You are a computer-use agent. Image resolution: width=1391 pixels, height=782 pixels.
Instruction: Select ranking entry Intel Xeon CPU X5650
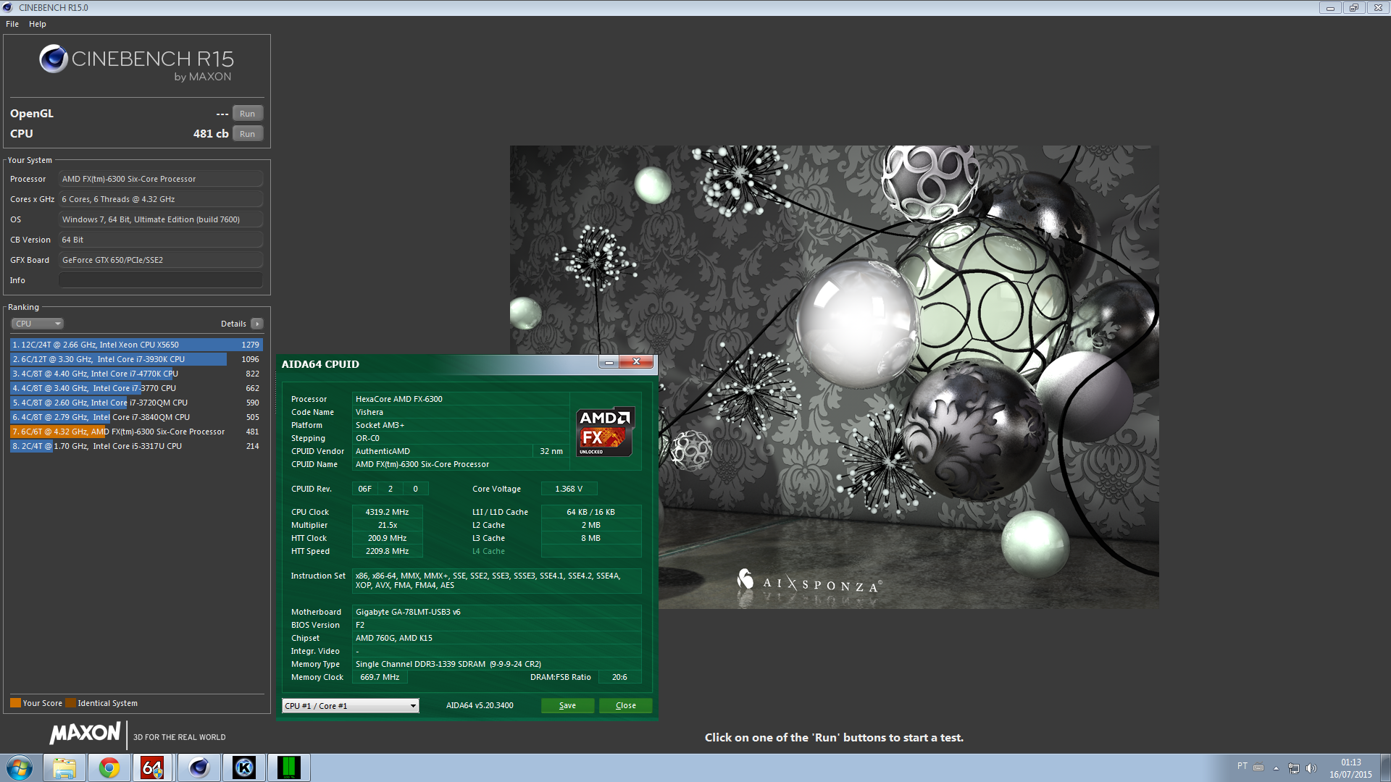(x=136, y=345)
